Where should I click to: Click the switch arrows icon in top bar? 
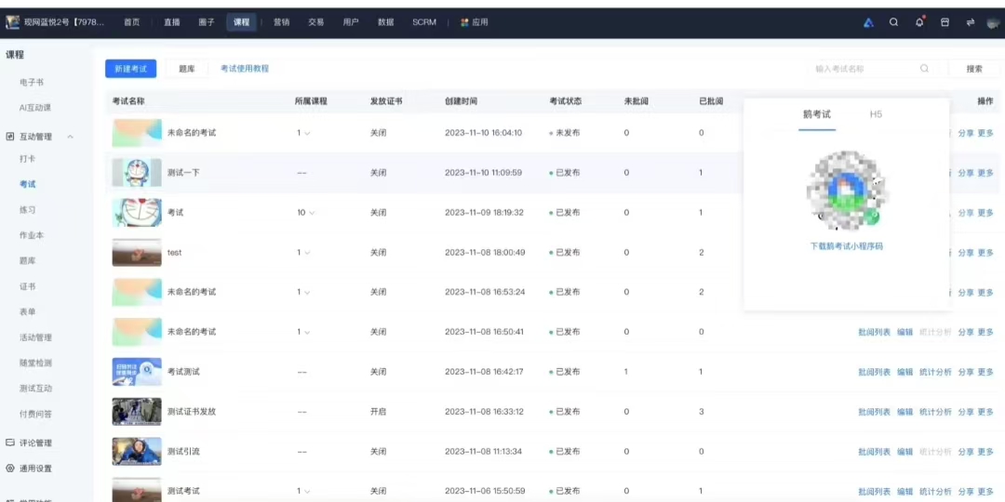971,21
